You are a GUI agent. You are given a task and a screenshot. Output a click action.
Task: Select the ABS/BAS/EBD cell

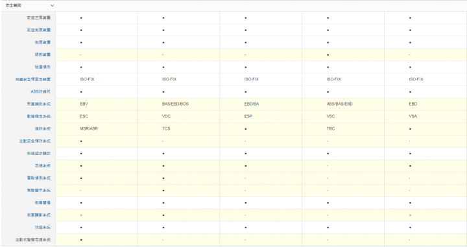339,104
